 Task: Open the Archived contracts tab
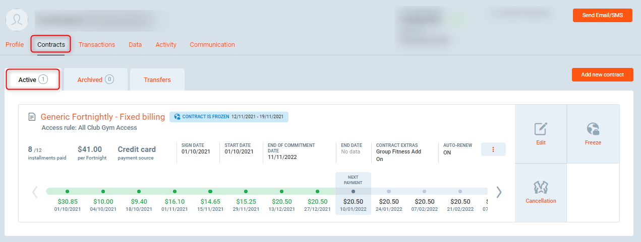point(95,79)
